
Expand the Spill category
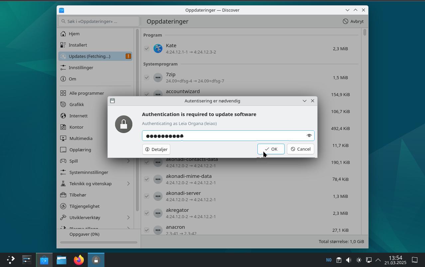coord(128,161)
